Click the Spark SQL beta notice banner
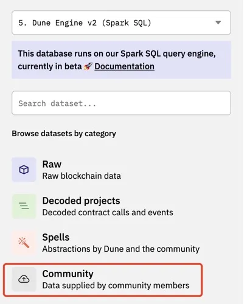This screenshot has height=304, width=250. pyautogui.click(x=121, y=60)
